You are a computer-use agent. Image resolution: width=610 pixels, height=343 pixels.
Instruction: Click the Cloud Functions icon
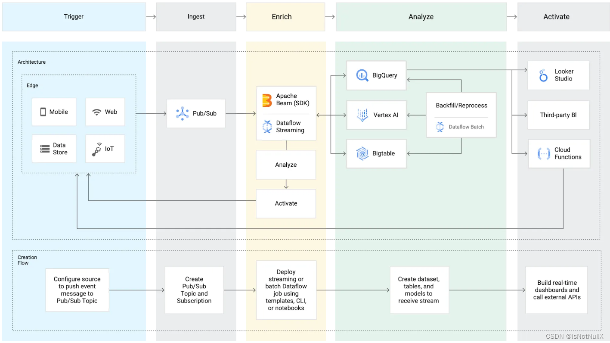544,153
